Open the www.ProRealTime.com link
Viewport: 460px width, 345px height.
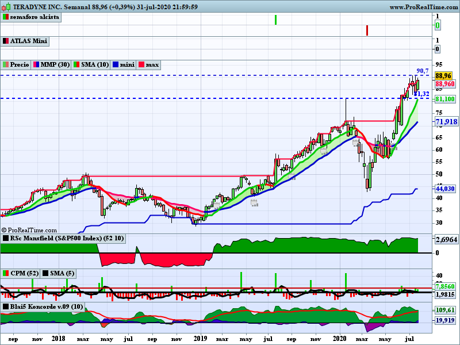(424, 7)
